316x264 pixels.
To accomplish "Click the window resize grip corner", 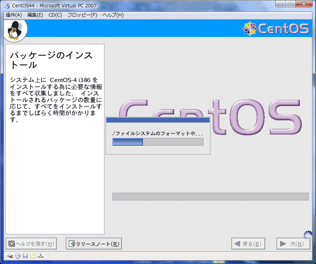I will [x=310, y=258].
